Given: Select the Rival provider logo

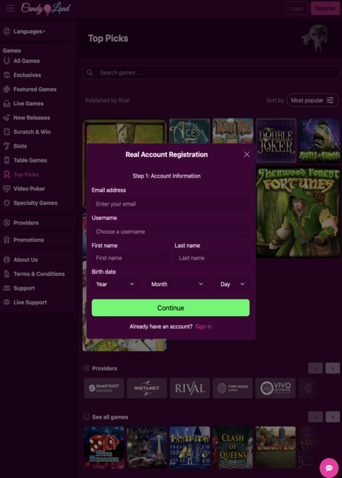Looking at the screenshot, I should (190, 388).
